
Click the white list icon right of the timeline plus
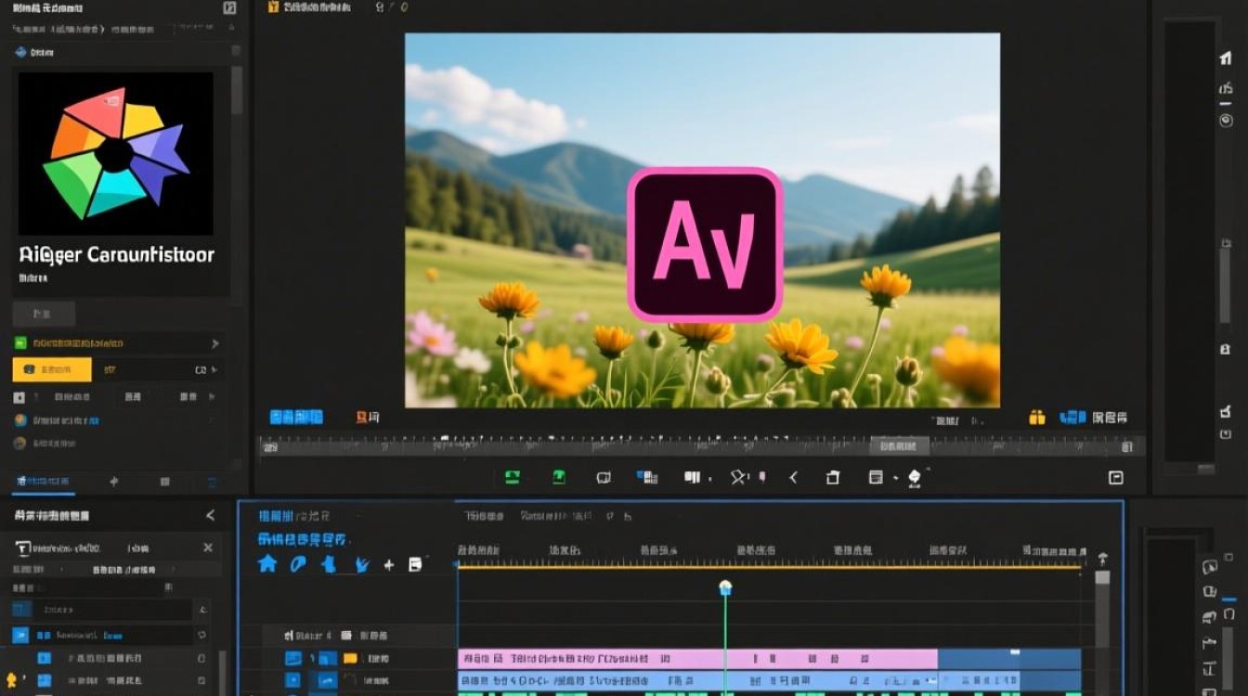(x=415, y=564)
